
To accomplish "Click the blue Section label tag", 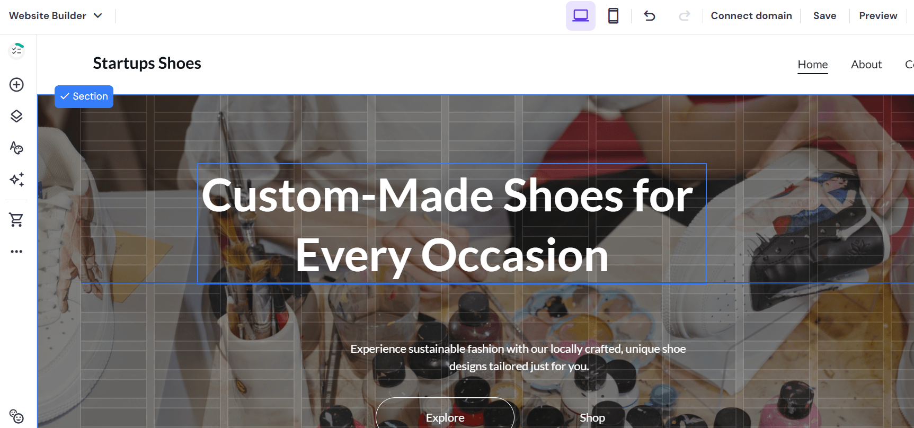I will [84, 96].
